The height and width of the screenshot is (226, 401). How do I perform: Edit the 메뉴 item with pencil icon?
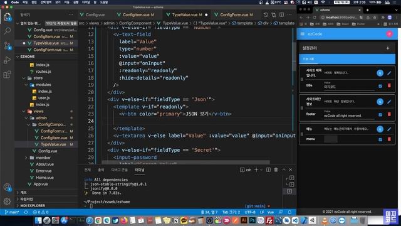tap(389, 129)
